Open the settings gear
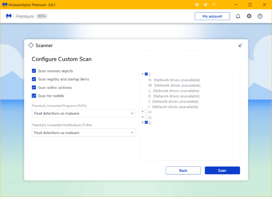This screenshot has width=272, height=197. click(249, 16)
